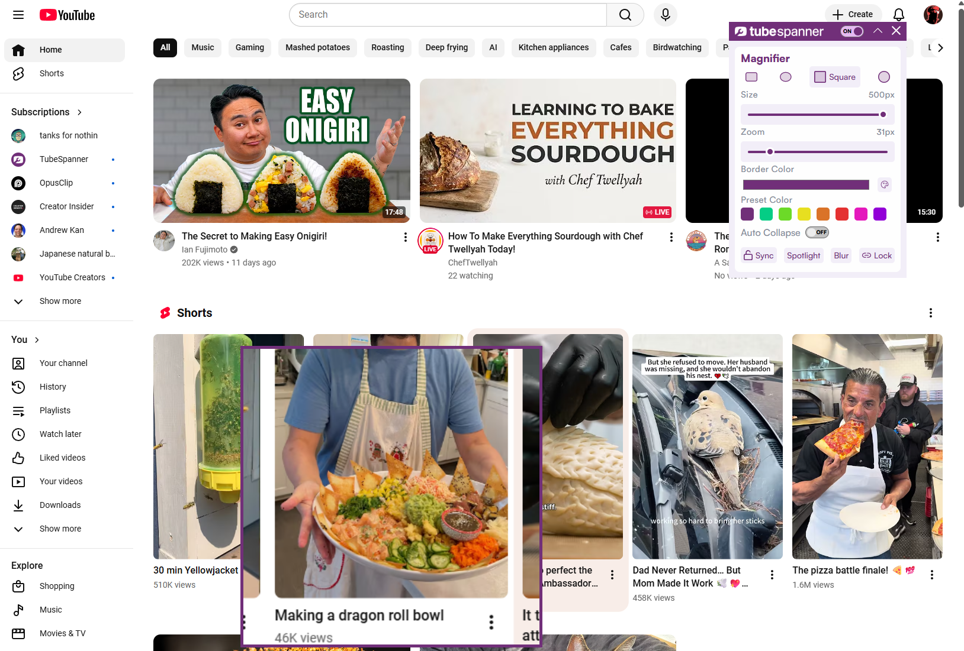The image size is (964, 651).
Task: Open the hamburger guide menu
Action: tap(18, 15)
